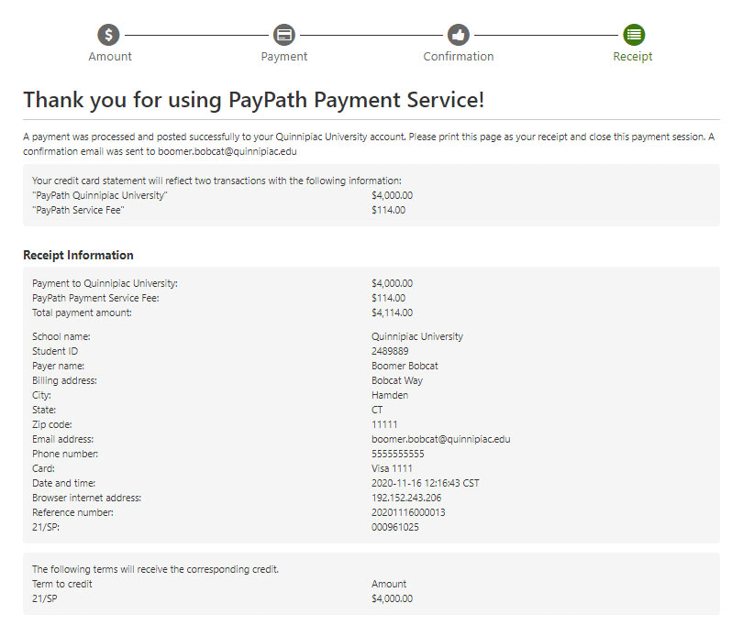This screenshot has height=636, width=743.
Task: Click the credit card Payment step icon
Action: pyautogui.click(x=284, y=35)
